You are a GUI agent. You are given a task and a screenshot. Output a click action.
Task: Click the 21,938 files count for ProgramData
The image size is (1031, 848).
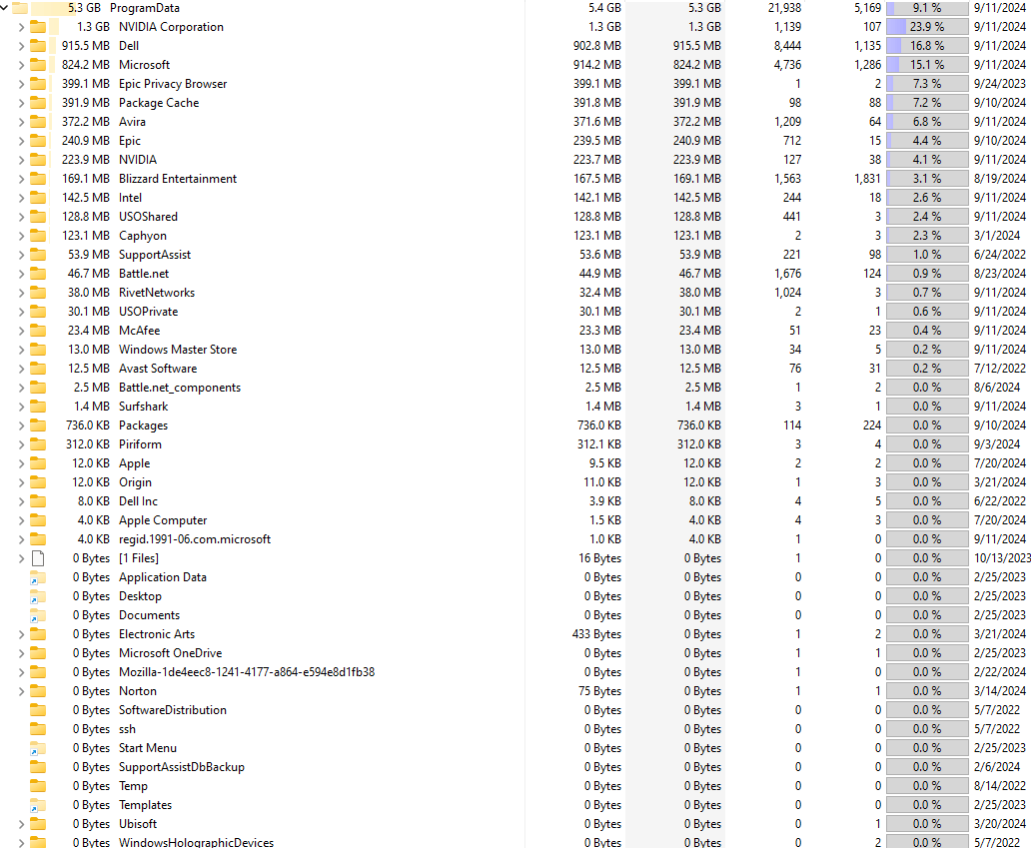tap(784, 8)
